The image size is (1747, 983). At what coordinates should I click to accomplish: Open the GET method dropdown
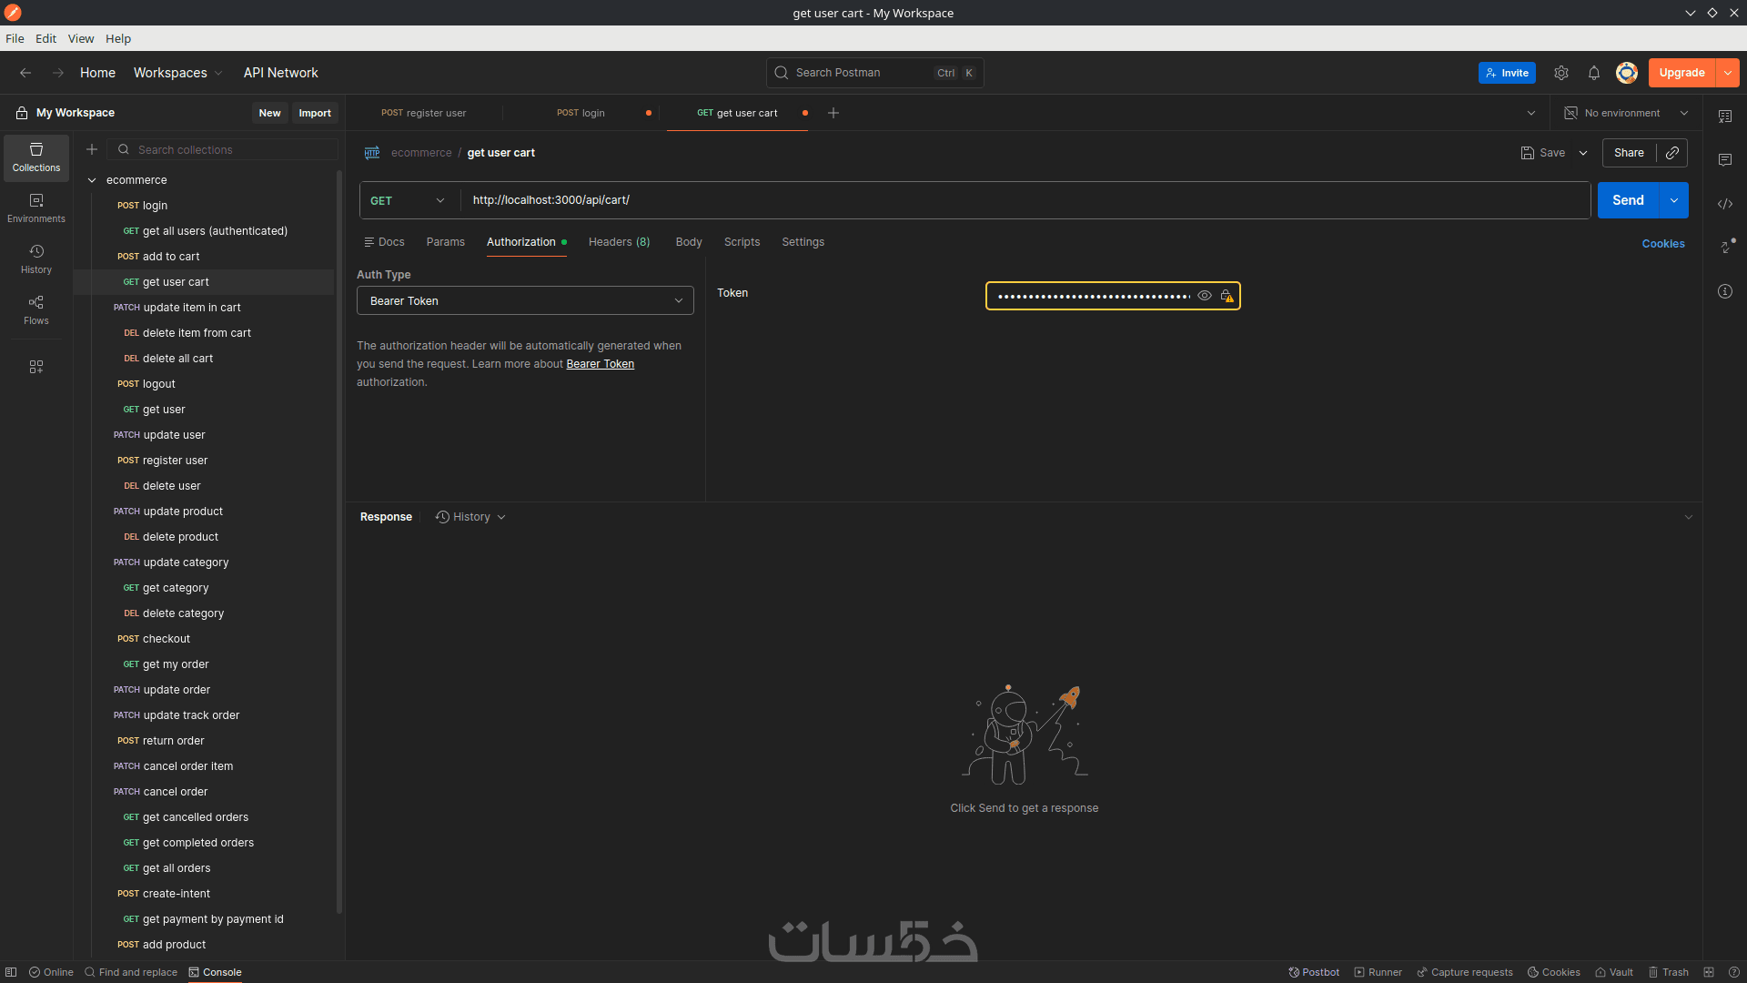pyautogui.click(x=409, y=200)
